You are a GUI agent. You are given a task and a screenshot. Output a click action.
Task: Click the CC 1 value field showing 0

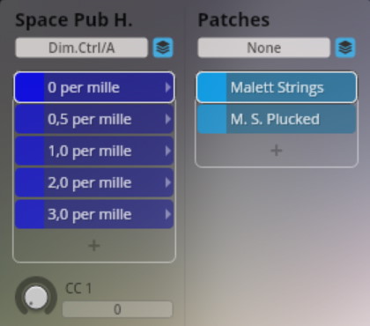pyautogui.click(x=117, y=309)
